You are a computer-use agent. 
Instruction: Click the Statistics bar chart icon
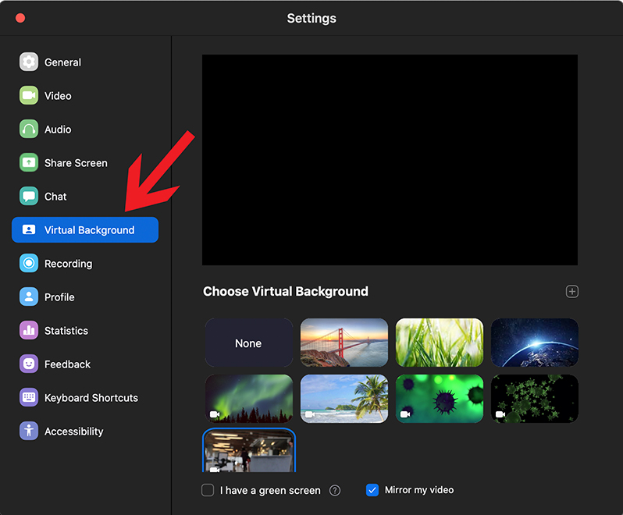(29, 331)
